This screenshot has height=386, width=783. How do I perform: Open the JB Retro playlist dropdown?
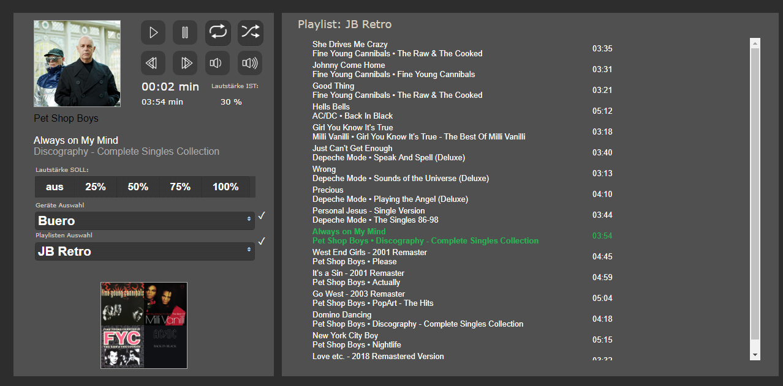point(145,251)
